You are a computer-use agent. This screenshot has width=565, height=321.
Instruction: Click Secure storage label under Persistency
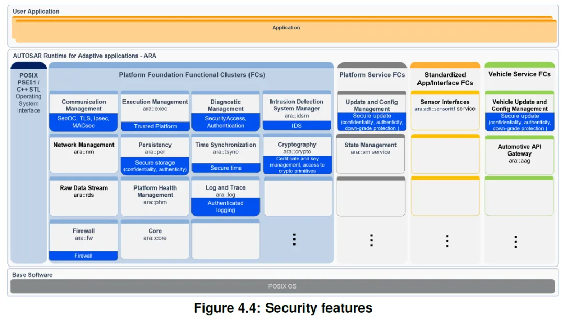pyautogui.click(x=155, y=165)
